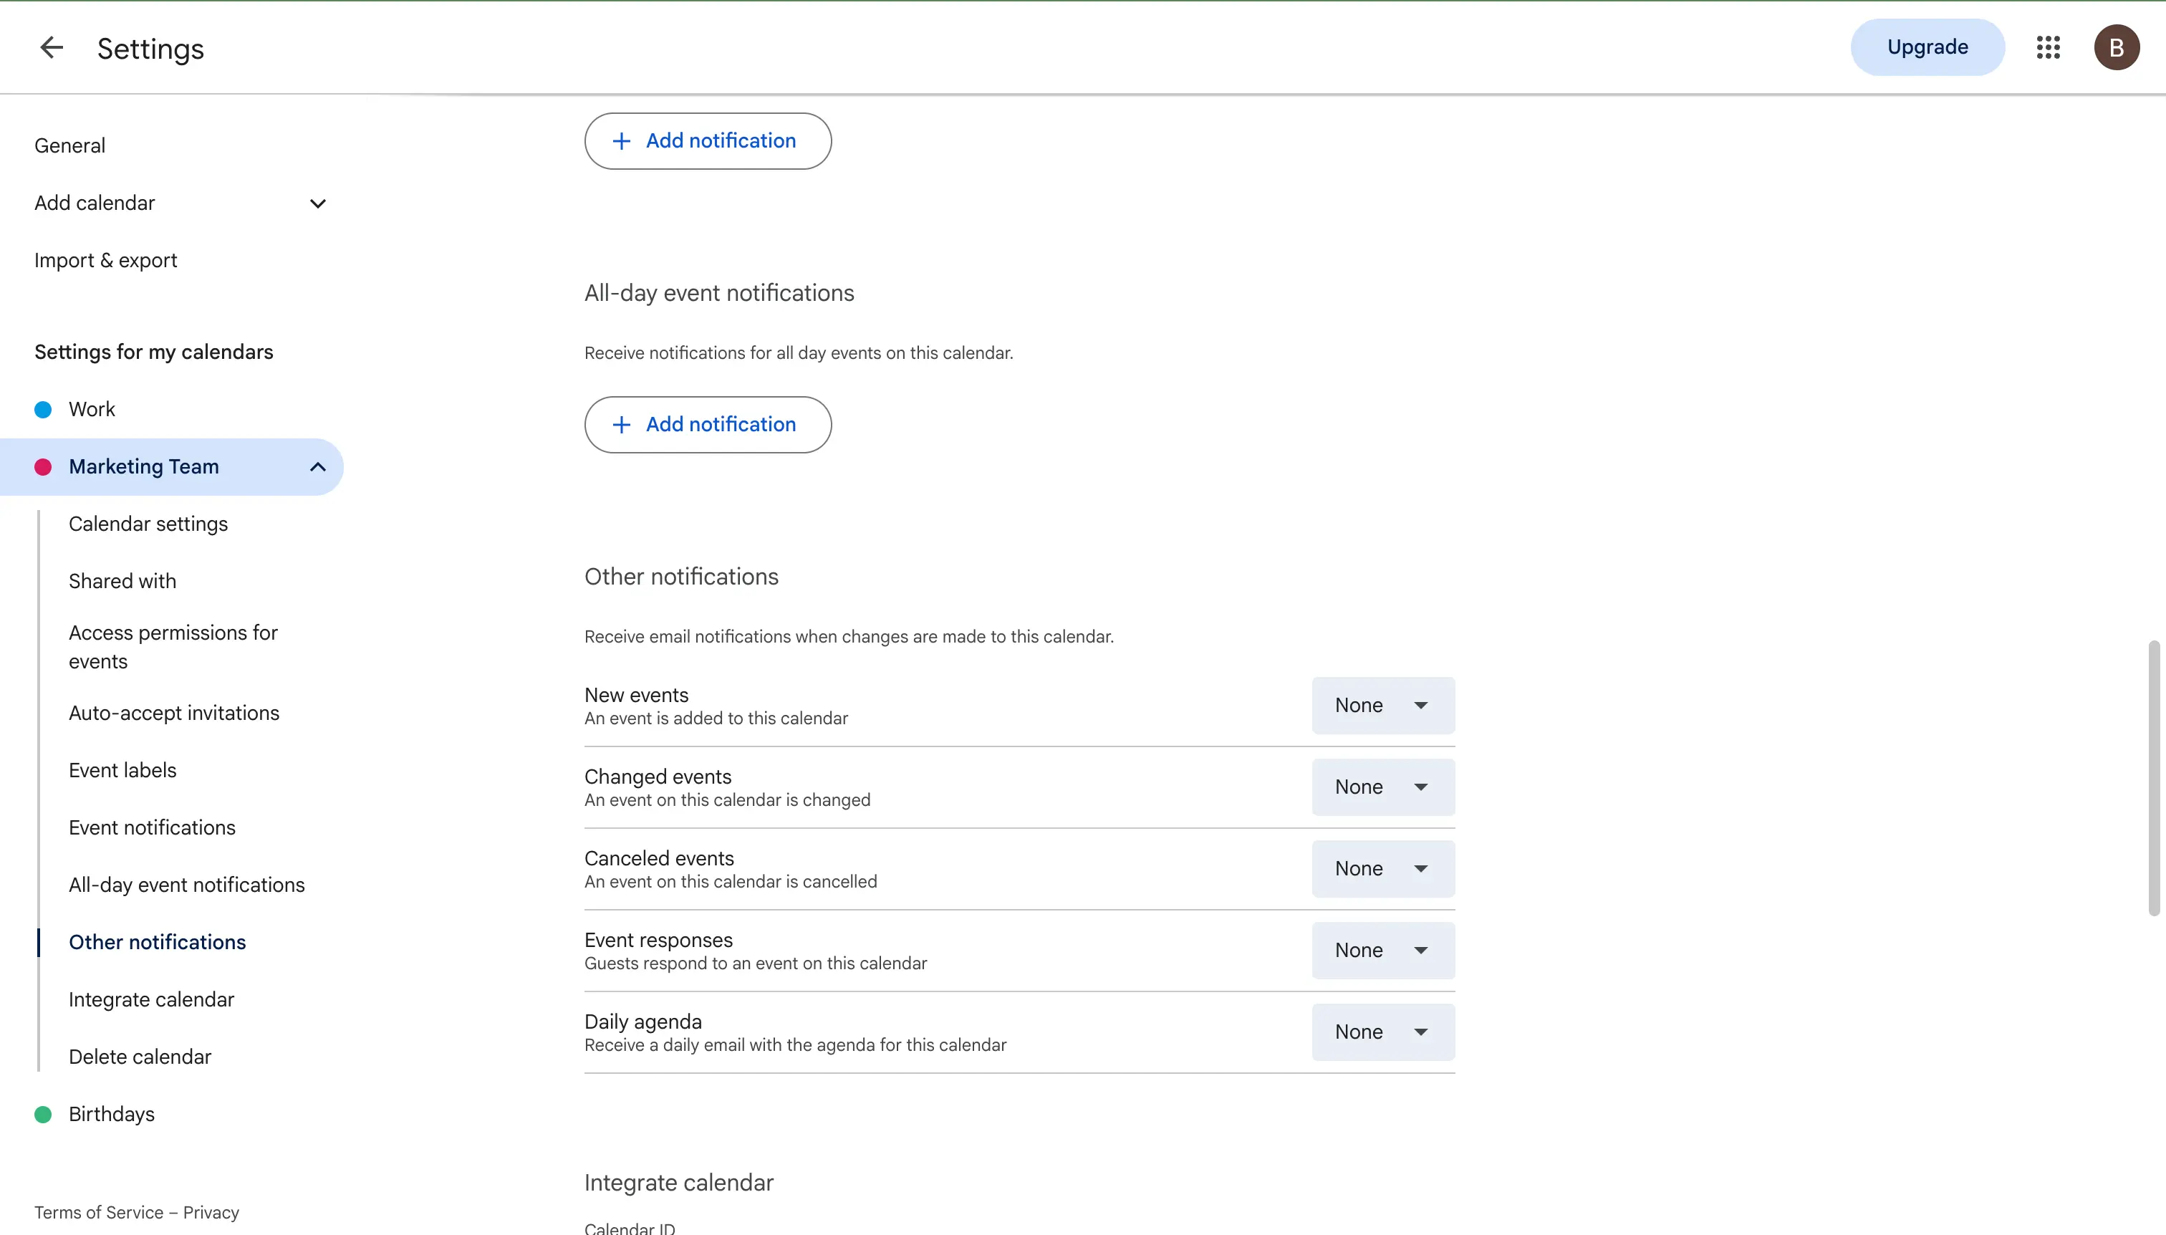
Task: Open the Privacy link
Action: [x=211, y=1213]
